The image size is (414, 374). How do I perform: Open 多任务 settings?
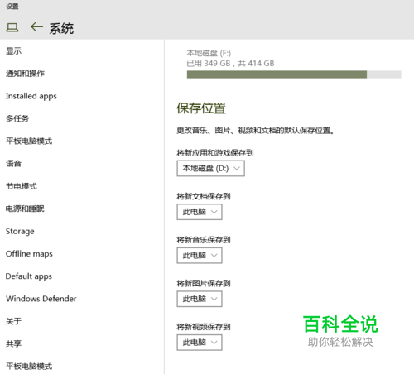17,118
